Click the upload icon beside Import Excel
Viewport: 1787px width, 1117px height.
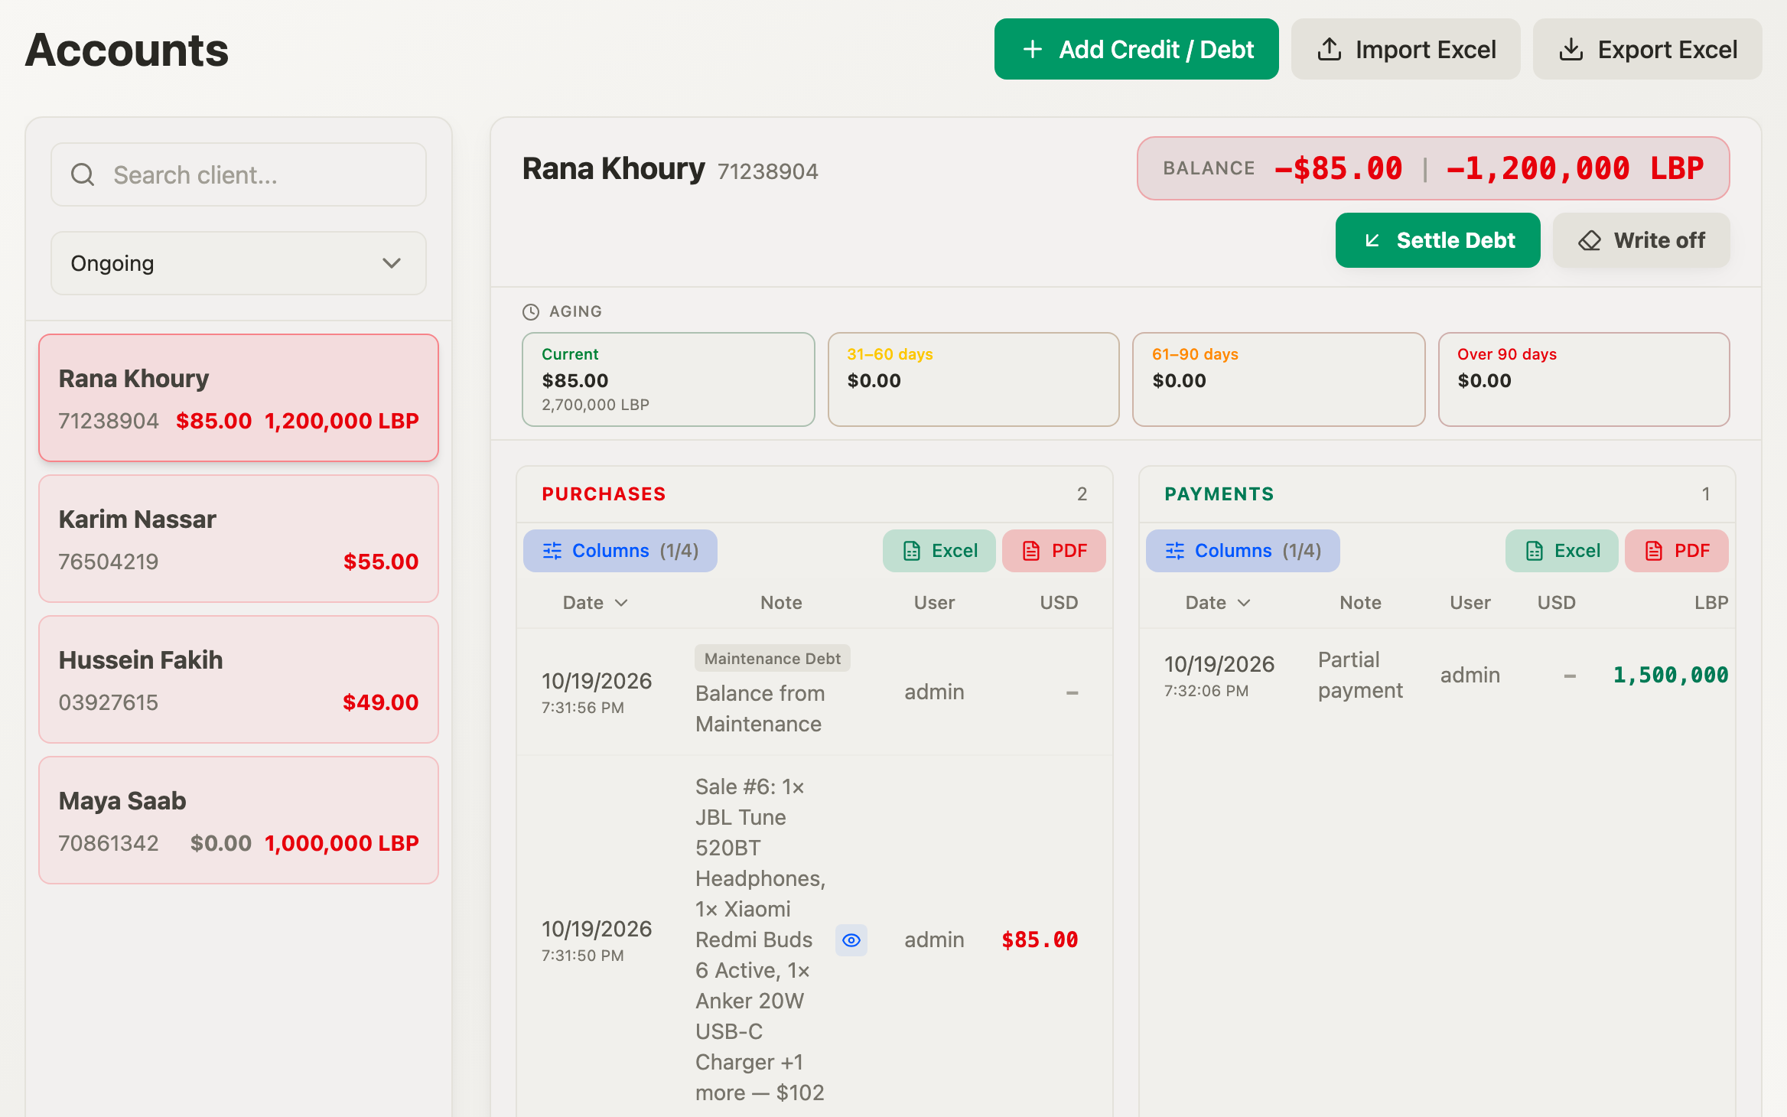coord(1330,50)
